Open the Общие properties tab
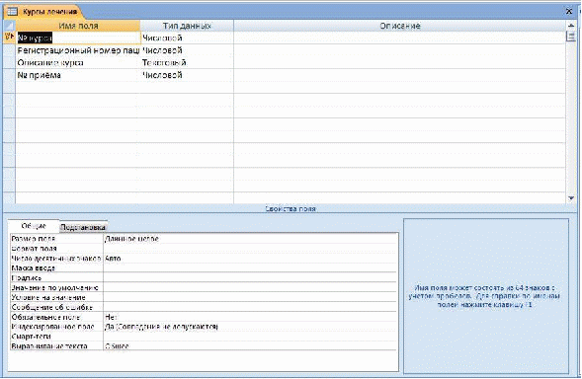The height and width of the screenshot is (379, 582). pyautogui.click(x=34, y=226)
